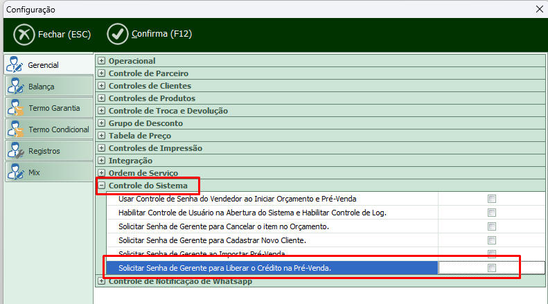This screenshot has width=548, height=304.
Task: Close the Configuração window
Action: 540,10
